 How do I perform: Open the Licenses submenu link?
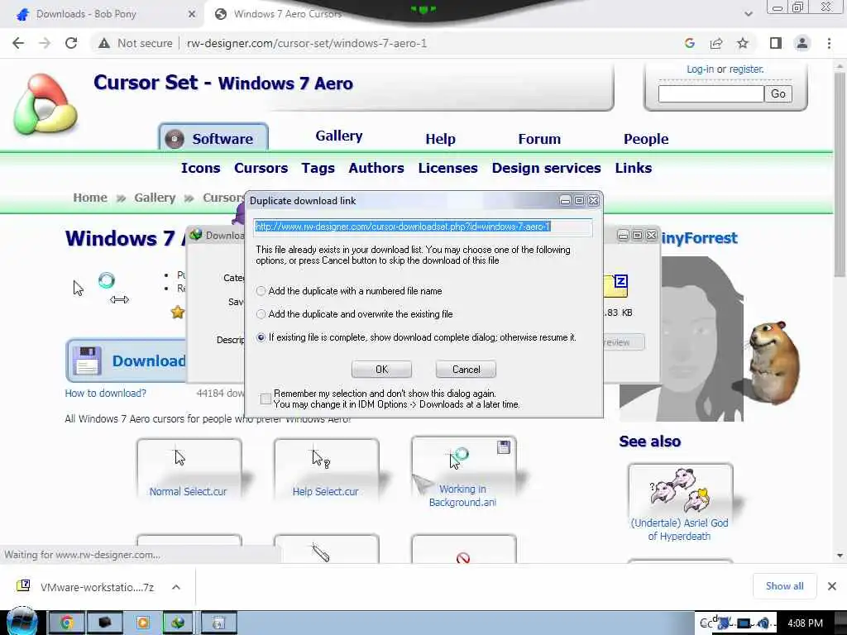(447, 168)
